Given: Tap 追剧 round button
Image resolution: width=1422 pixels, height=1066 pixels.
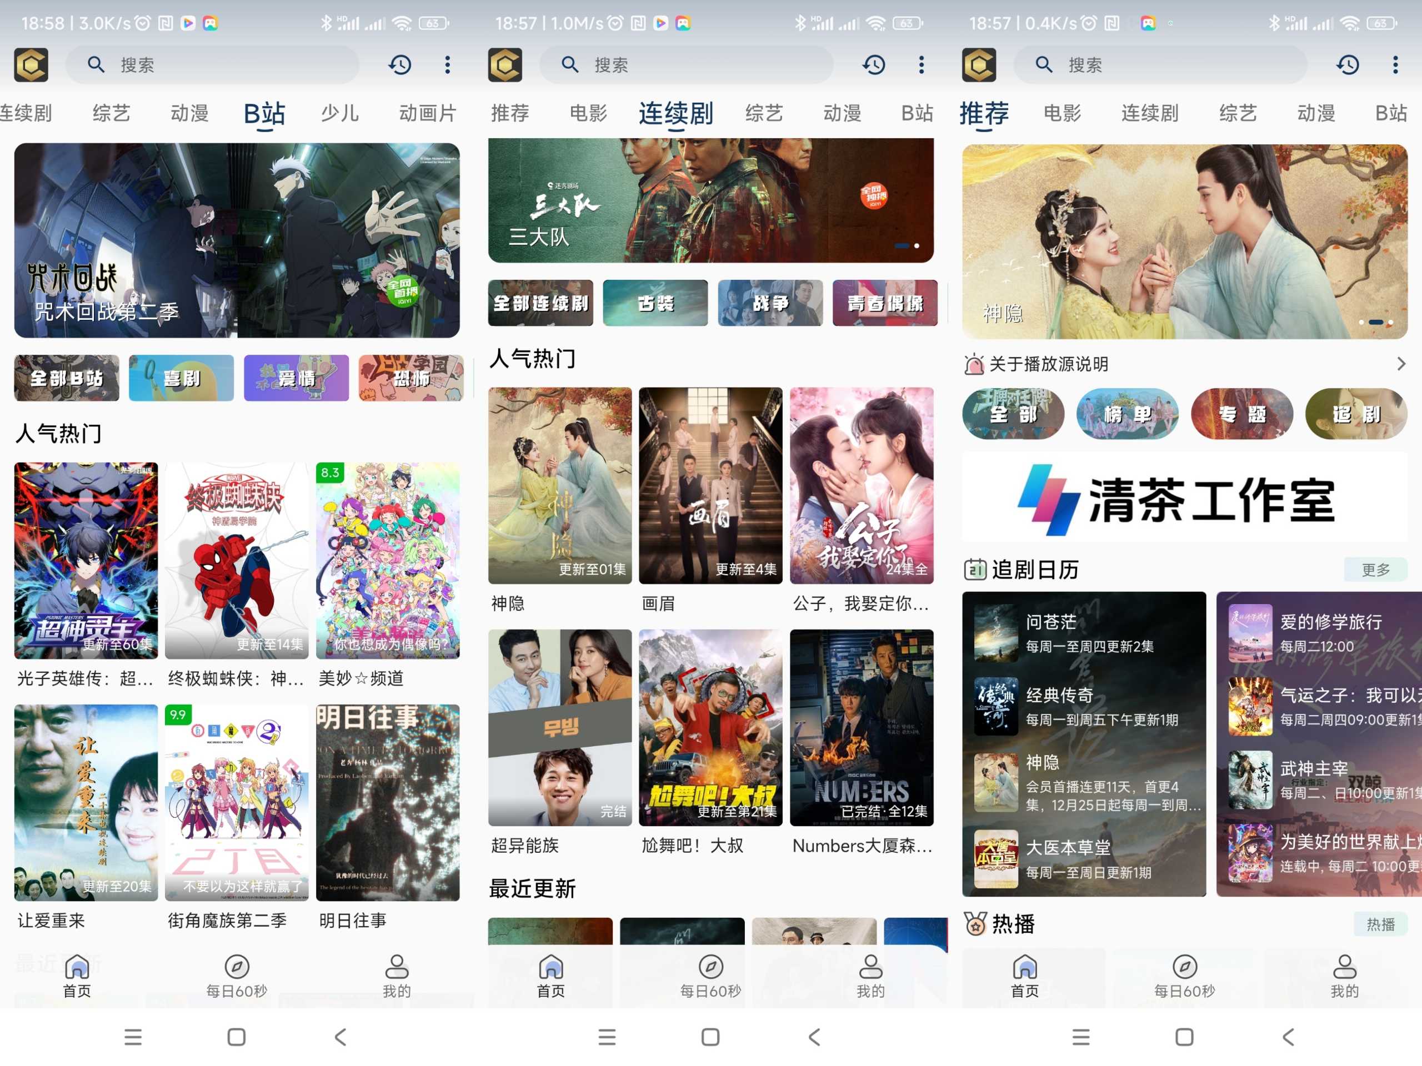Looking at the screenshot, I should [x=1356, y=414].
